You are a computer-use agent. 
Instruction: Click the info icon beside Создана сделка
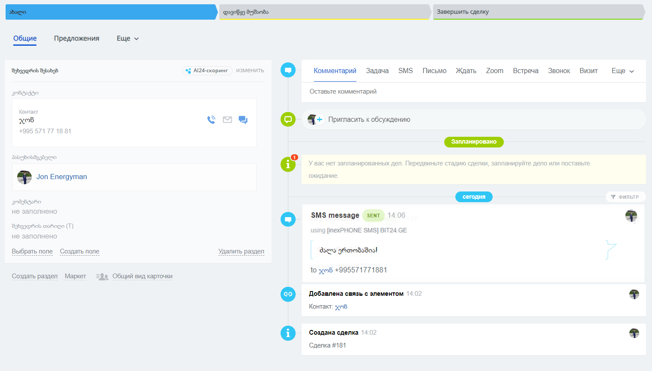tap(288, 333)
